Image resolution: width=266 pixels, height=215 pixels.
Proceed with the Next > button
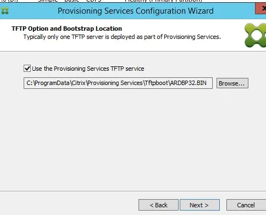tap(199, 205)
